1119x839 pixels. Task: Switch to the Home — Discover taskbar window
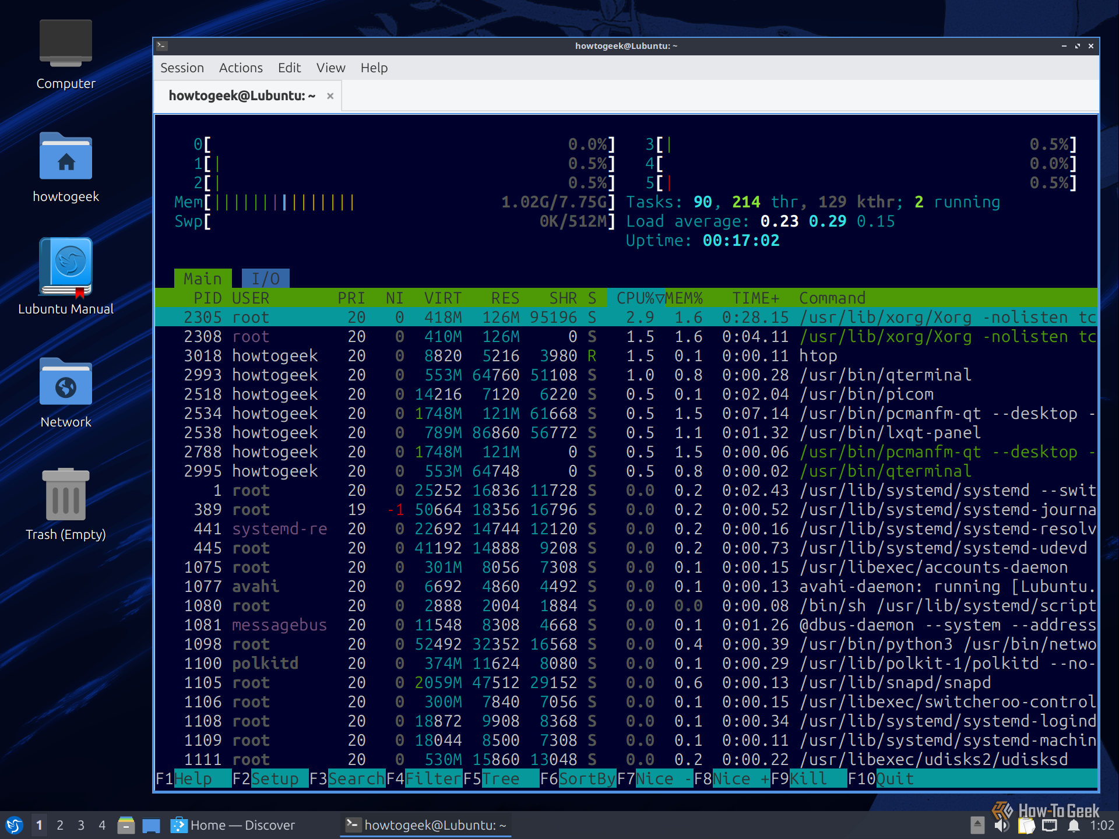(233, 825)
